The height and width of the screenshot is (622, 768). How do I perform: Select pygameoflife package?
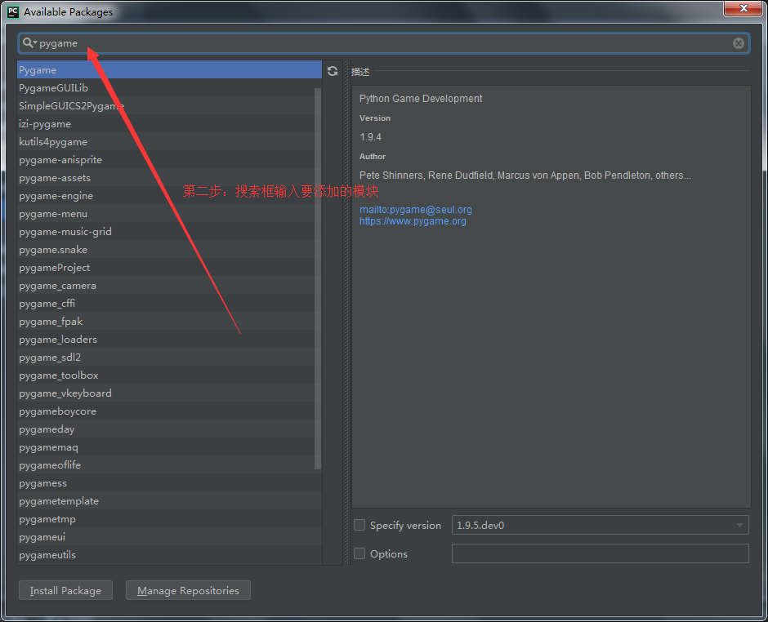coord(169,465)
